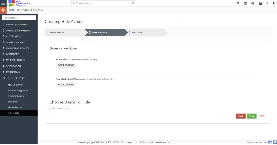
Task: Open the Tasks checkmark icon
Action: [260, 3]
